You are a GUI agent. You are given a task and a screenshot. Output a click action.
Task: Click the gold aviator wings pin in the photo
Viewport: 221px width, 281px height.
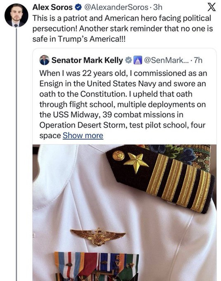98,236
